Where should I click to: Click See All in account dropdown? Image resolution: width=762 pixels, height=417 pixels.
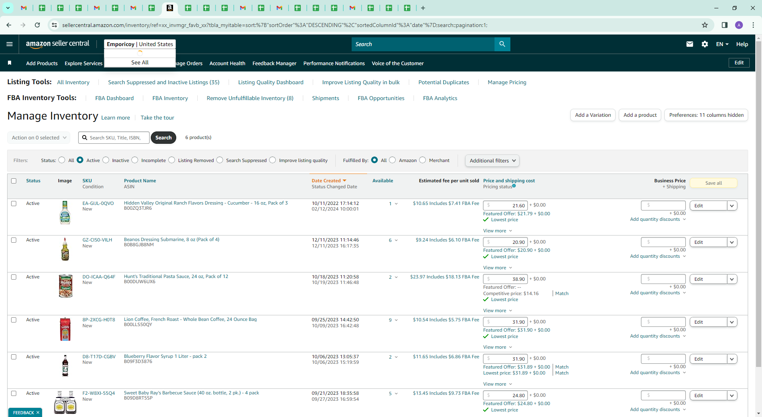pyautogui.click(x=140, y=62)
